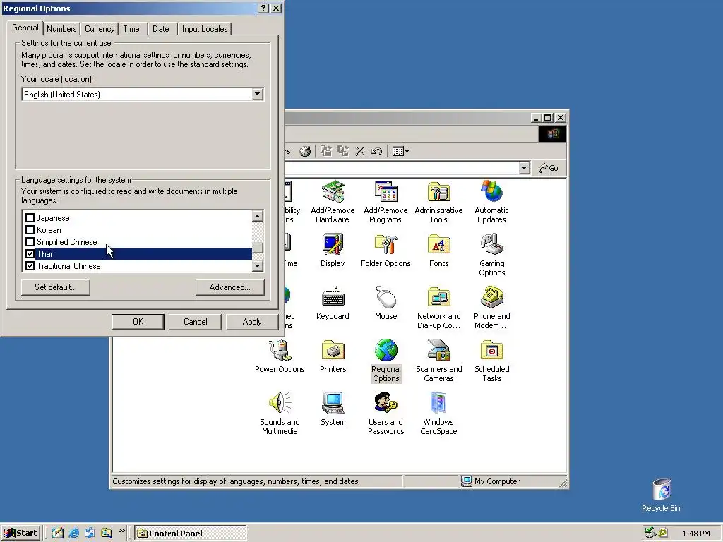Image resolution: width=723 pixels, height=542 pixels.
Task: Click the Undo toolbar icon in Control Panel
Action: pyautogui.click(x=376, y=151)
